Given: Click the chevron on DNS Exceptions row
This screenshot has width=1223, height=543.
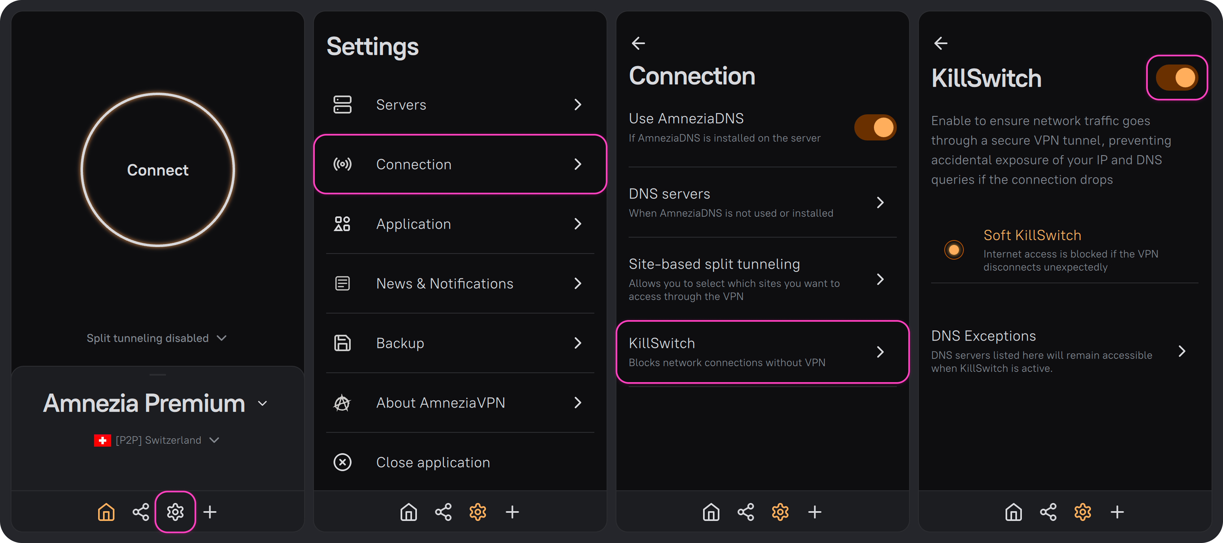Looking at the screenshot, I should click(1182, 351).
